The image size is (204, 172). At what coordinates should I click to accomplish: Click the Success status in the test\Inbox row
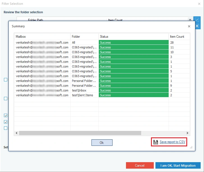click(x=134, y=90)
